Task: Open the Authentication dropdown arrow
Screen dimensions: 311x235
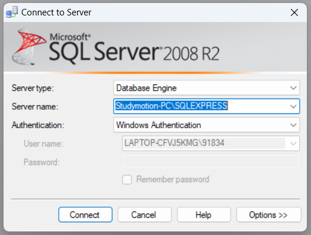Action: tap(293, 125)
